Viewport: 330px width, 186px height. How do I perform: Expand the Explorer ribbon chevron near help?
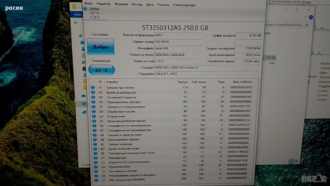pos(306,17)
